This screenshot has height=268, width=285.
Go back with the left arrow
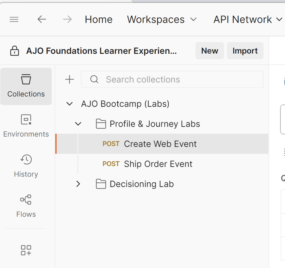[x=42, y=19]
